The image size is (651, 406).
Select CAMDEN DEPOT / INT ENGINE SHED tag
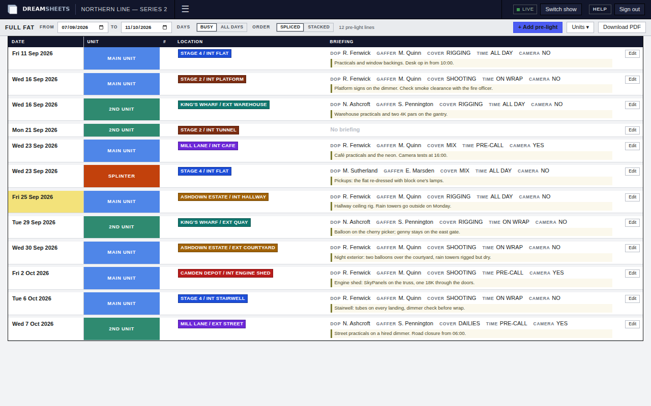(225, 273)
